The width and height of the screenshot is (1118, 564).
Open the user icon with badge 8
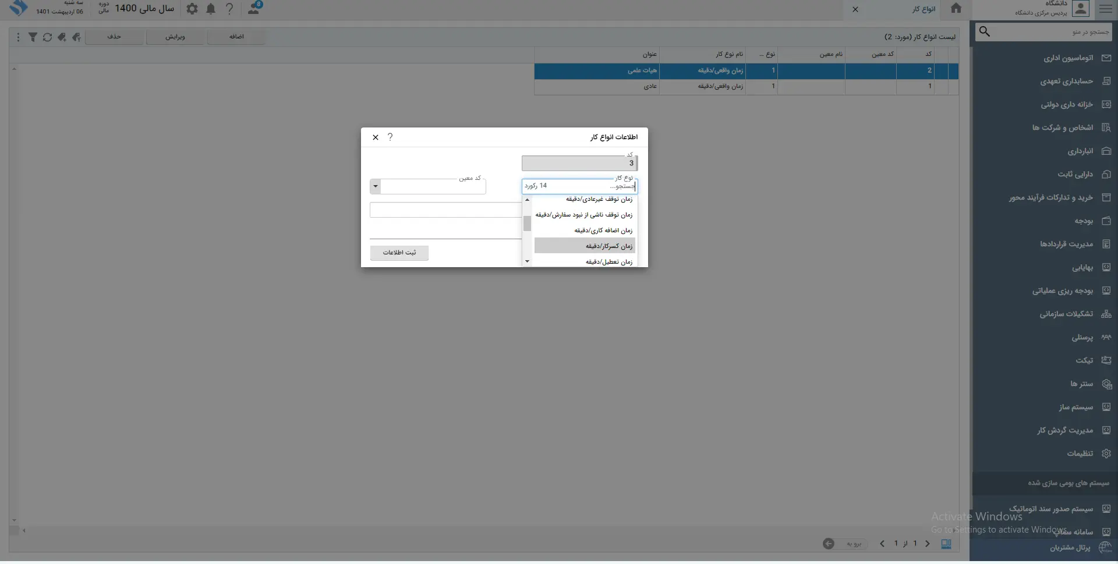pos(254,8)
